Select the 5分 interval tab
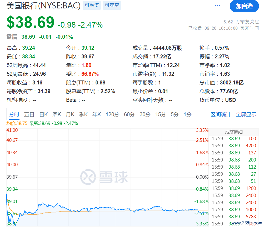 (x=175, y=115)
